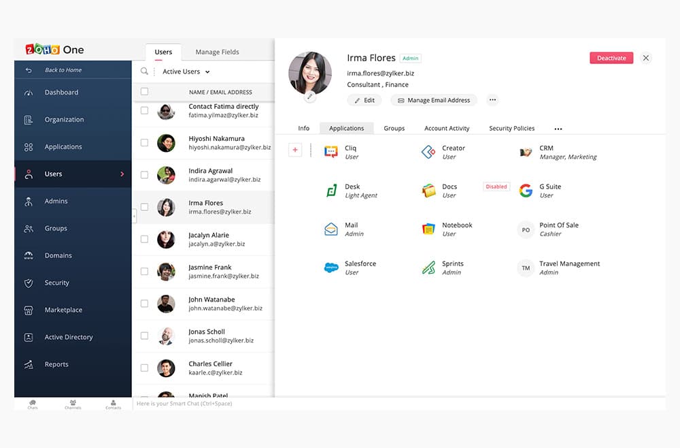Screen dimensions: 680x448
Task: Open the Salesforce cloud icon
Action: pos(331,268)
